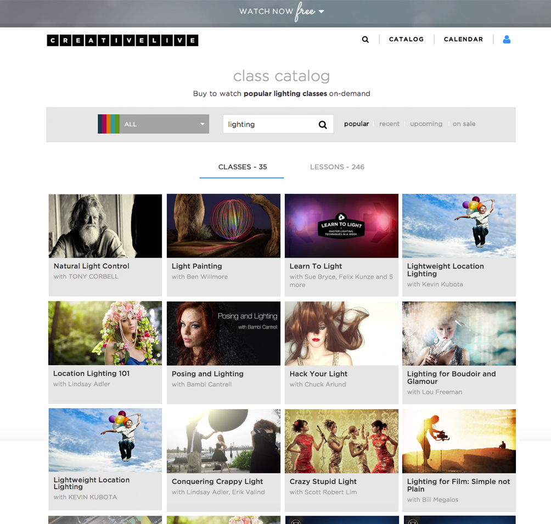Open Posing and Lighting thumbnail

tap(223, 333)
